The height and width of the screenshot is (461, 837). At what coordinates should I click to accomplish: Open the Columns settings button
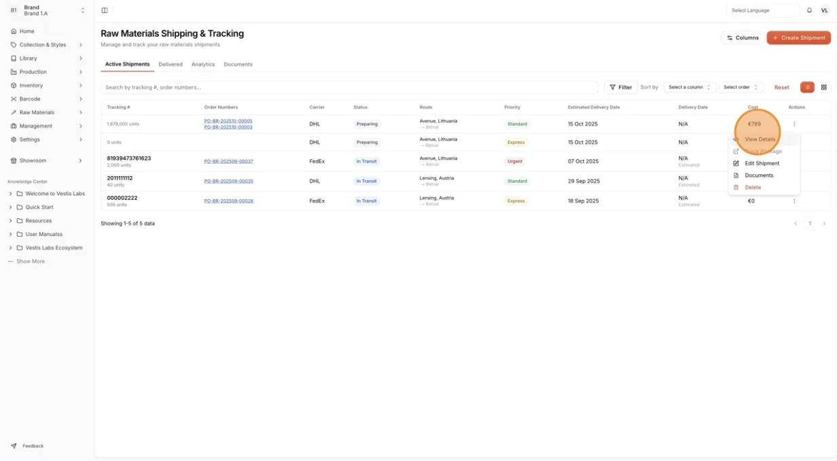(x=742, y=38)
